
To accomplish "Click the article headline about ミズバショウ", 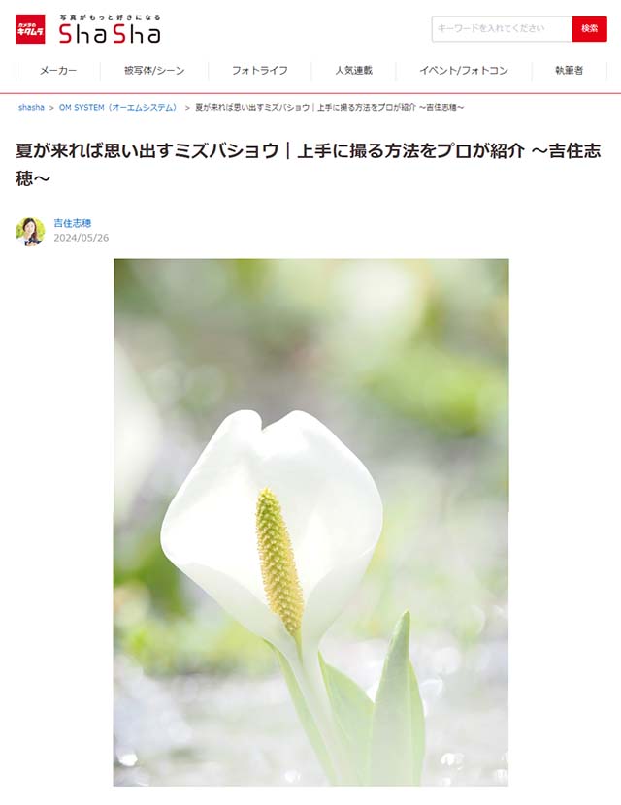I will (309, 164).
